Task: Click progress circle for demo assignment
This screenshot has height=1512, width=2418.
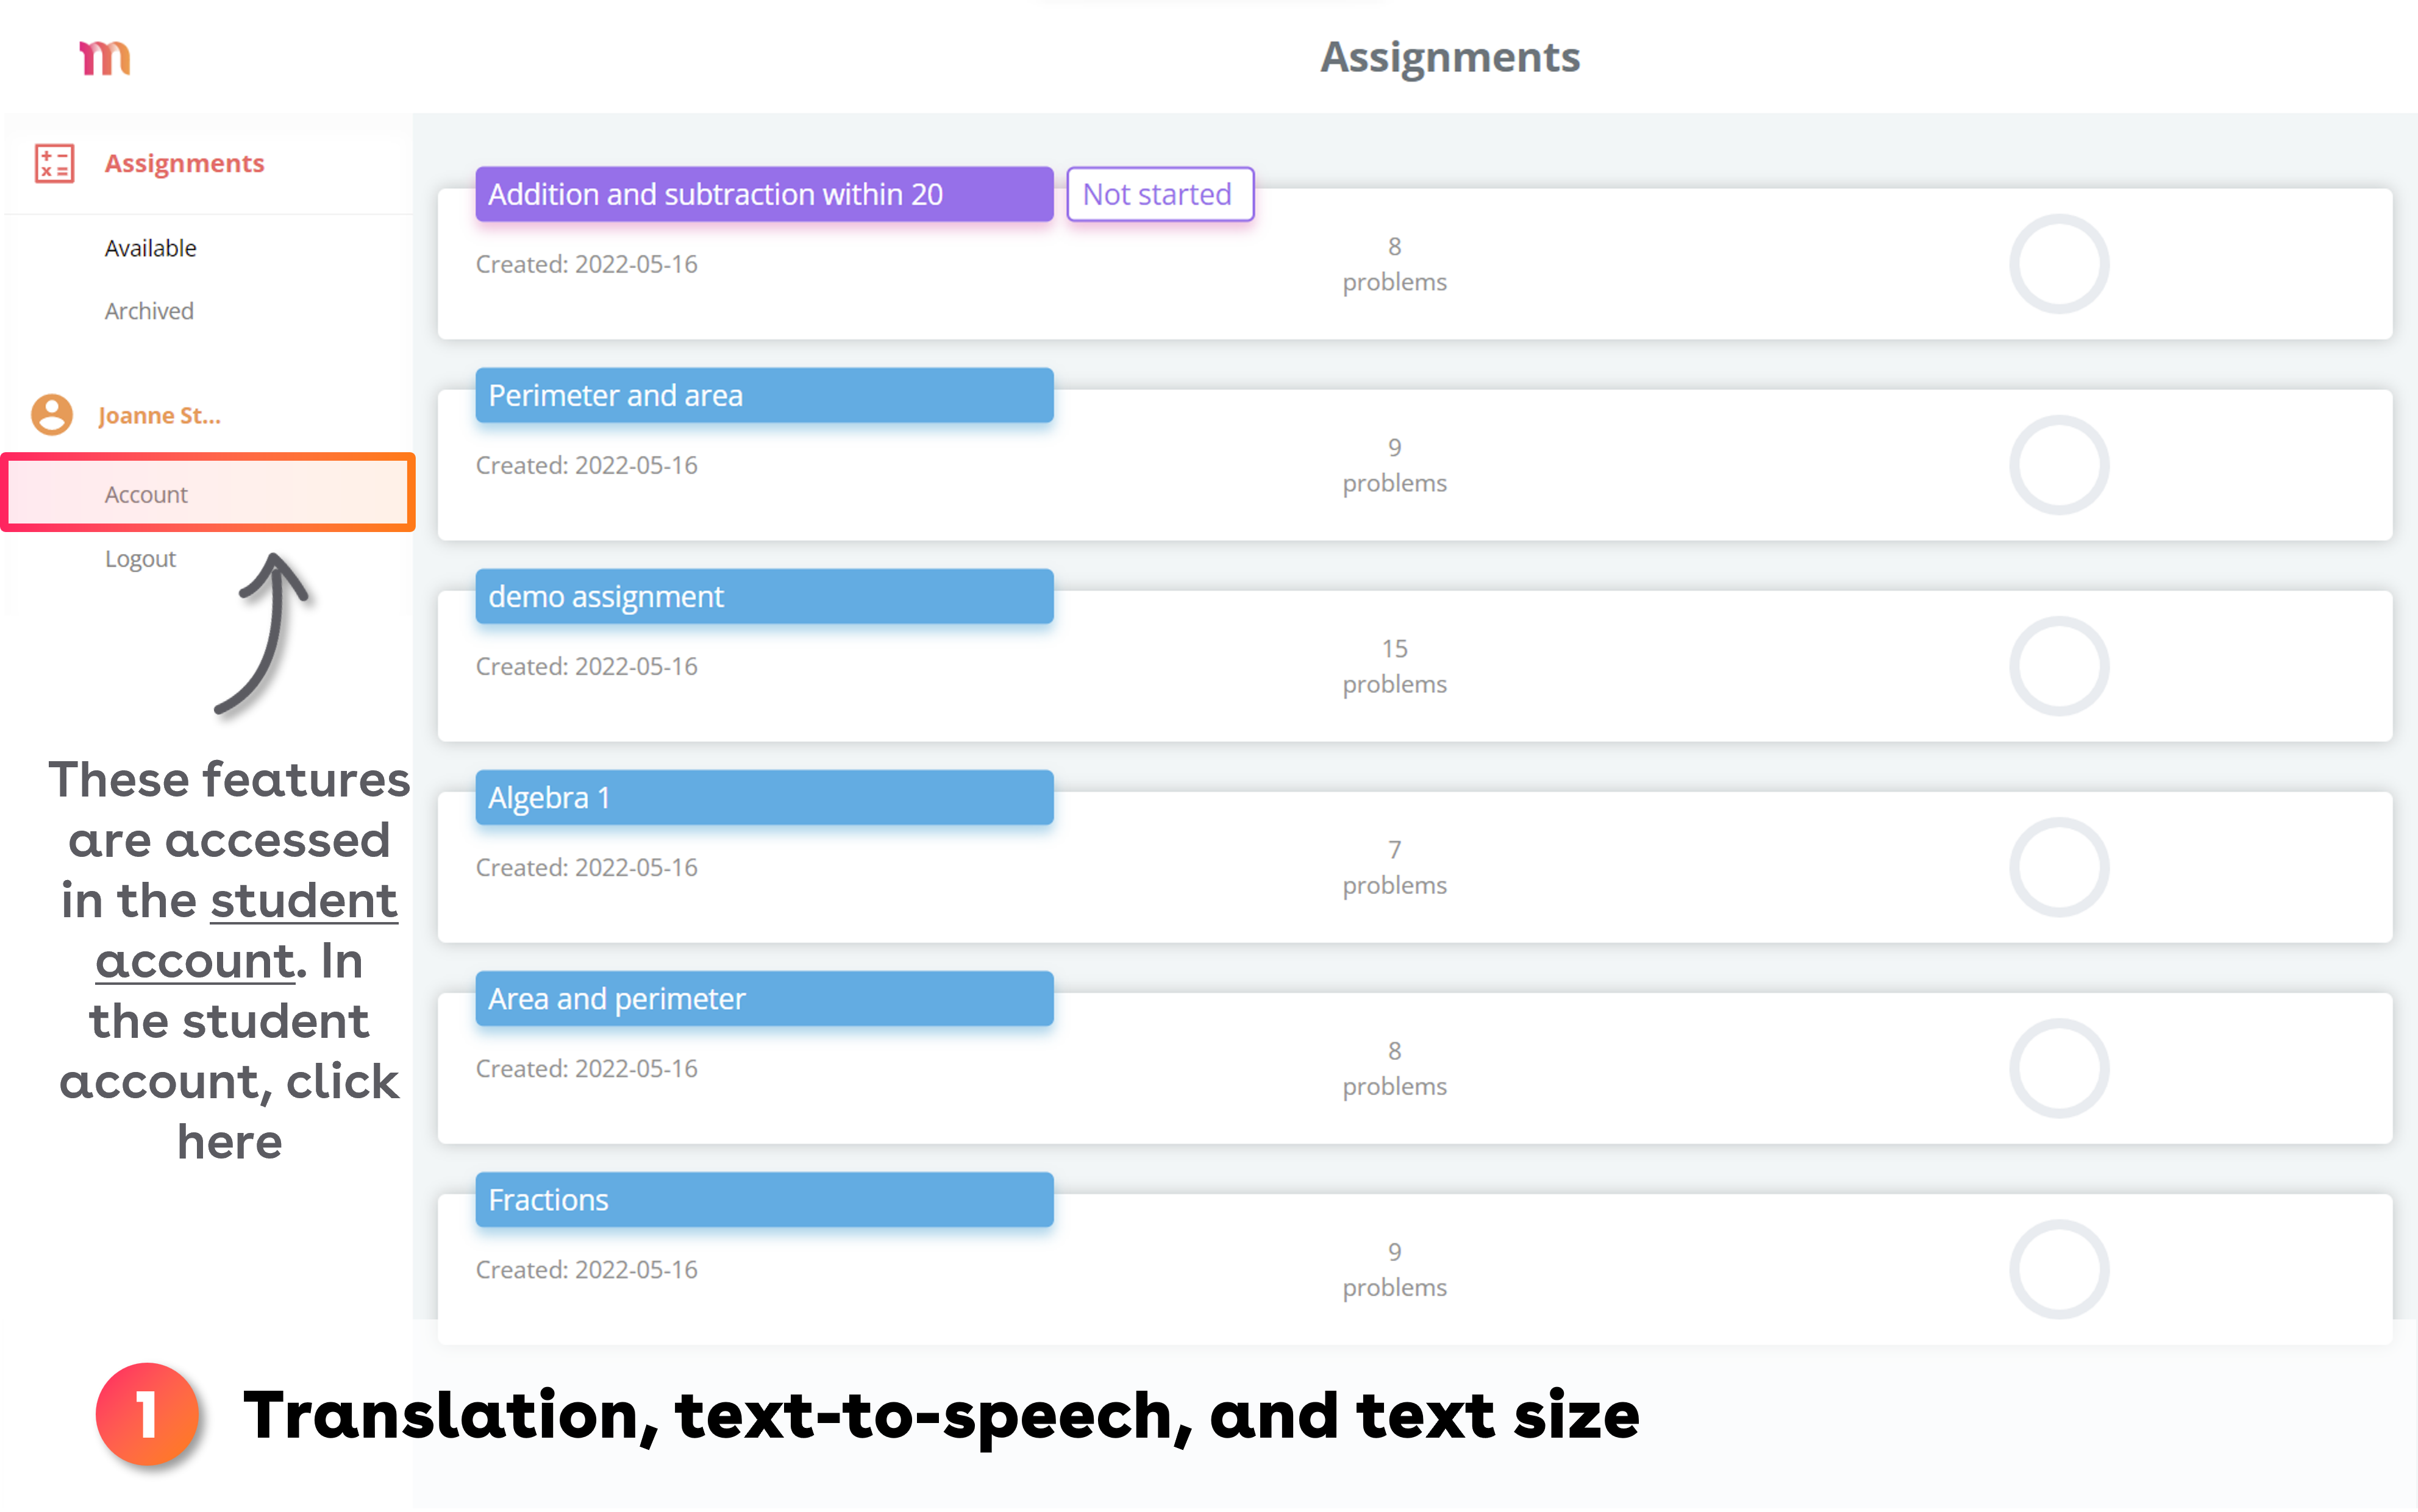Action: point(2059,666)
